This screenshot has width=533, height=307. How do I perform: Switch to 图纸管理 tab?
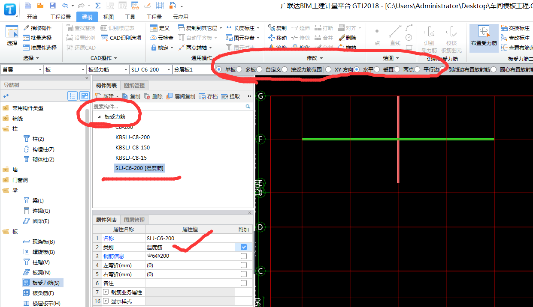134,86
